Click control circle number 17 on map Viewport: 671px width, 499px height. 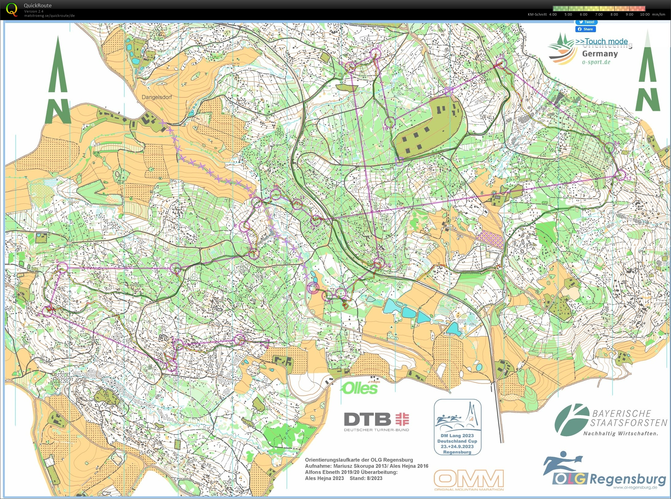point(375,54)
